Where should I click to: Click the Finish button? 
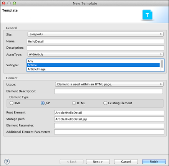154,162
